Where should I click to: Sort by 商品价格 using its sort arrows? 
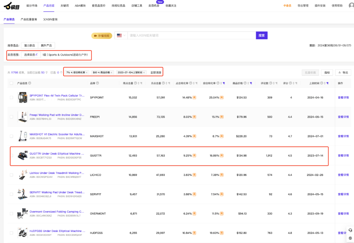pyautogui.click(x=248, y=83)
